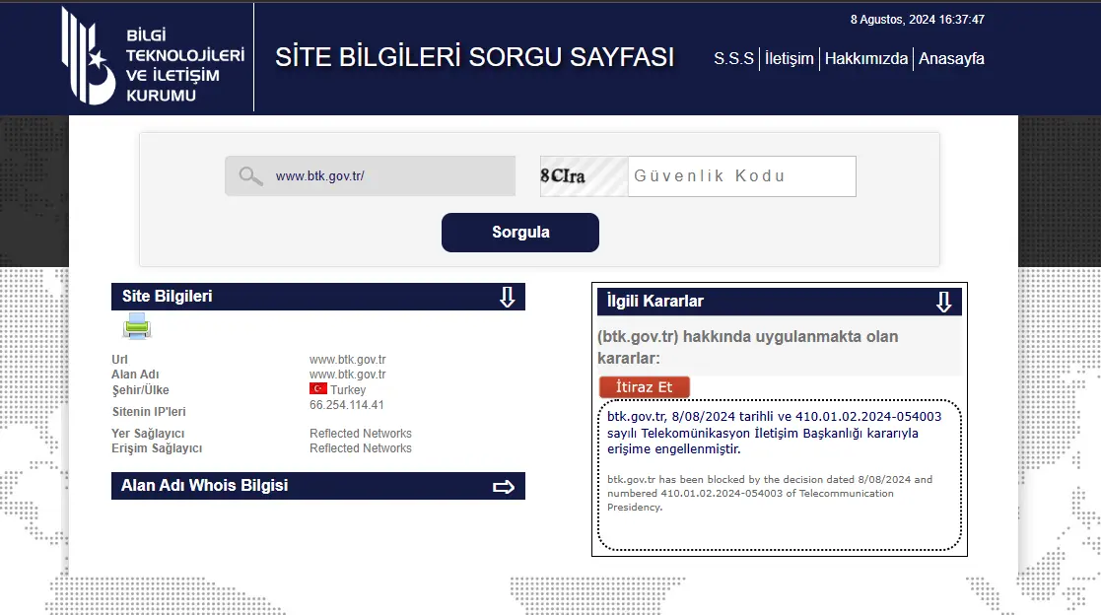Click the Yer Sağlayıcı label
This screenshot has height=615, width=1101.
click(x=148, y=434)
